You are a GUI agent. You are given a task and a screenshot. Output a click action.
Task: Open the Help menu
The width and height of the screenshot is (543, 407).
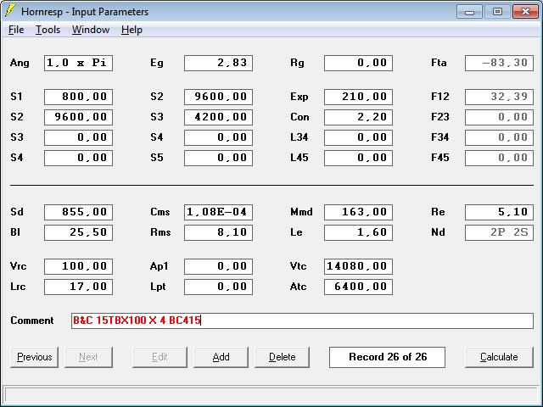click(x=132, y=30)
